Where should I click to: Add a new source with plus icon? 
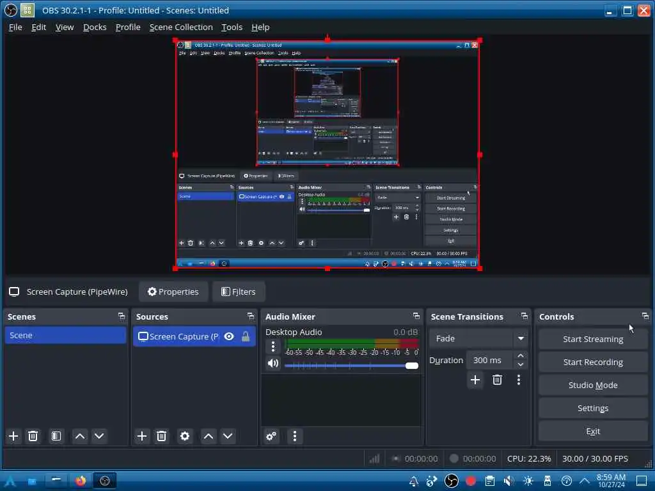click(141, 436)
